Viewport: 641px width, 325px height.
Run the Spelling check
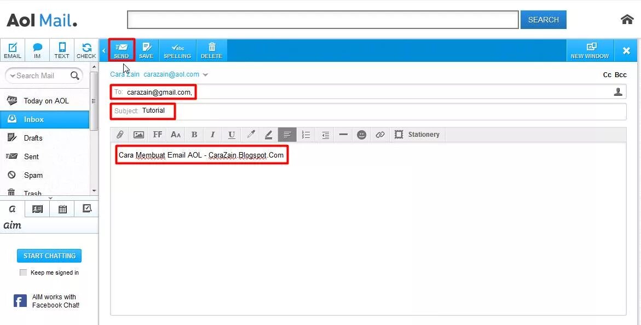[x=177, y=50]
